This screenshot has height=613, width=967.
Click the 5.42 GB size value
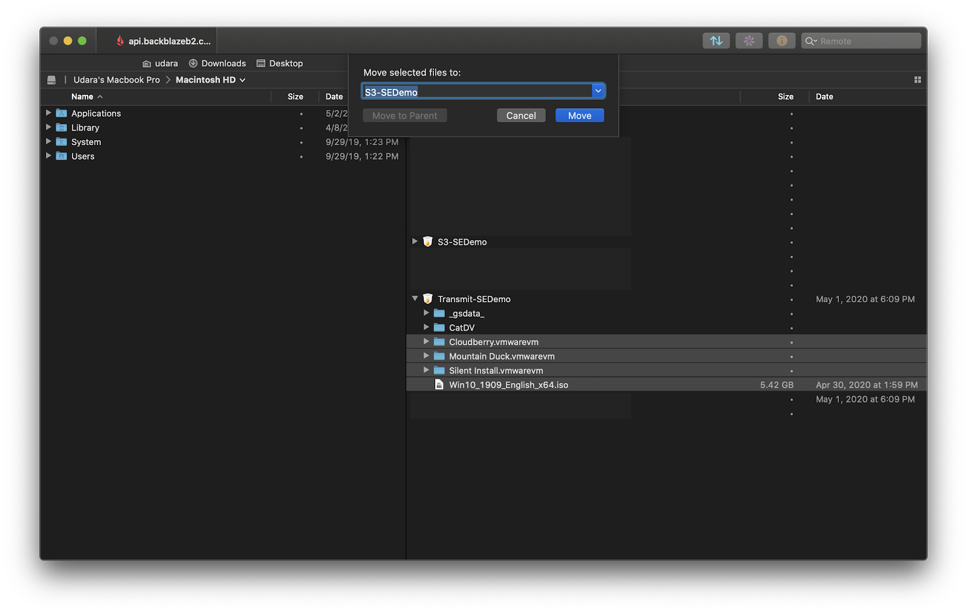click(777, 384)
